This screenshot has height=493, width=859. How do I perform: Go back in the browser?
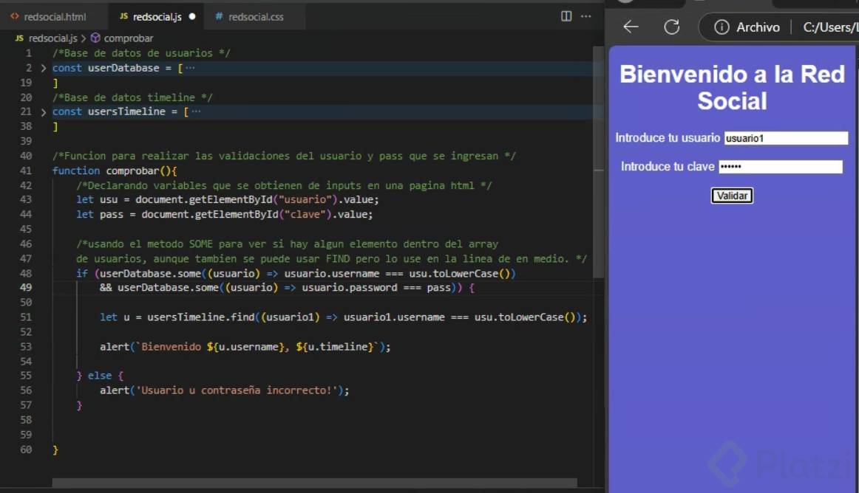tap(631, 27)
